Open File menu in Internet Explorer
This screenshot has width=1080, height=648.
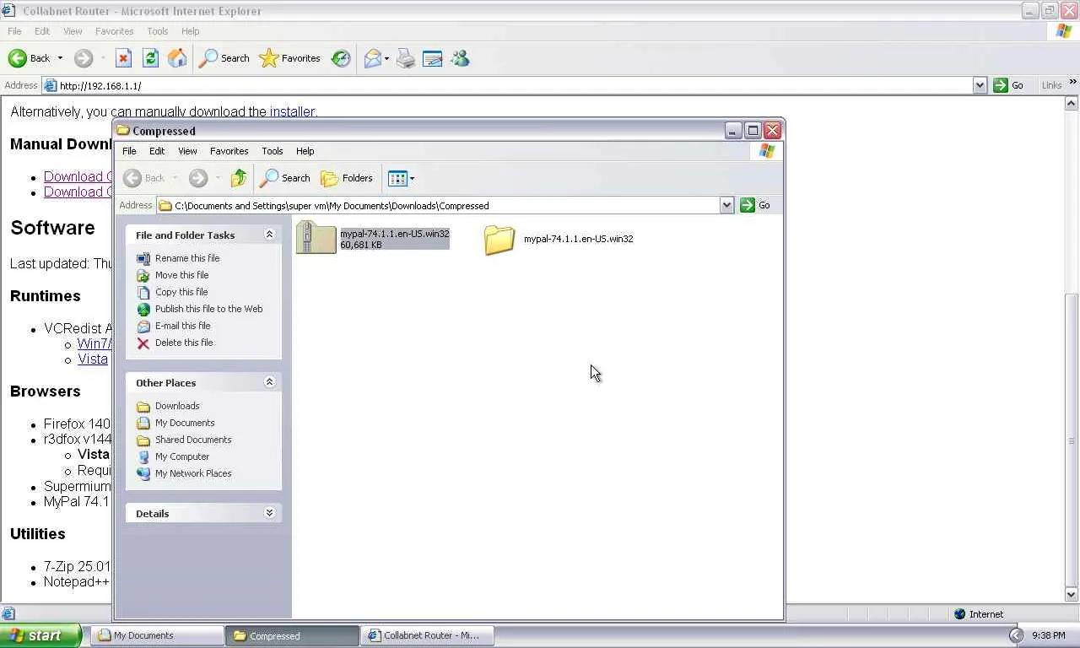tap(14, 31)
